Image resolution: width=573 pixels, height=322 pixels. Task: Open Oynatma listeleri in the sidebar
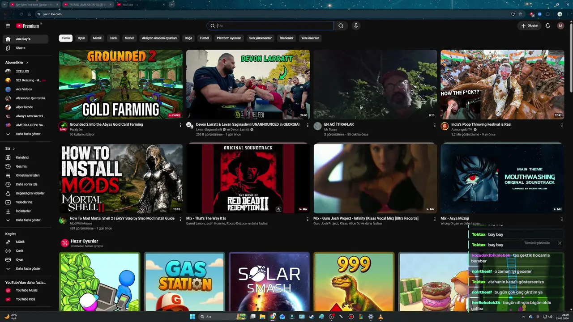26,175
